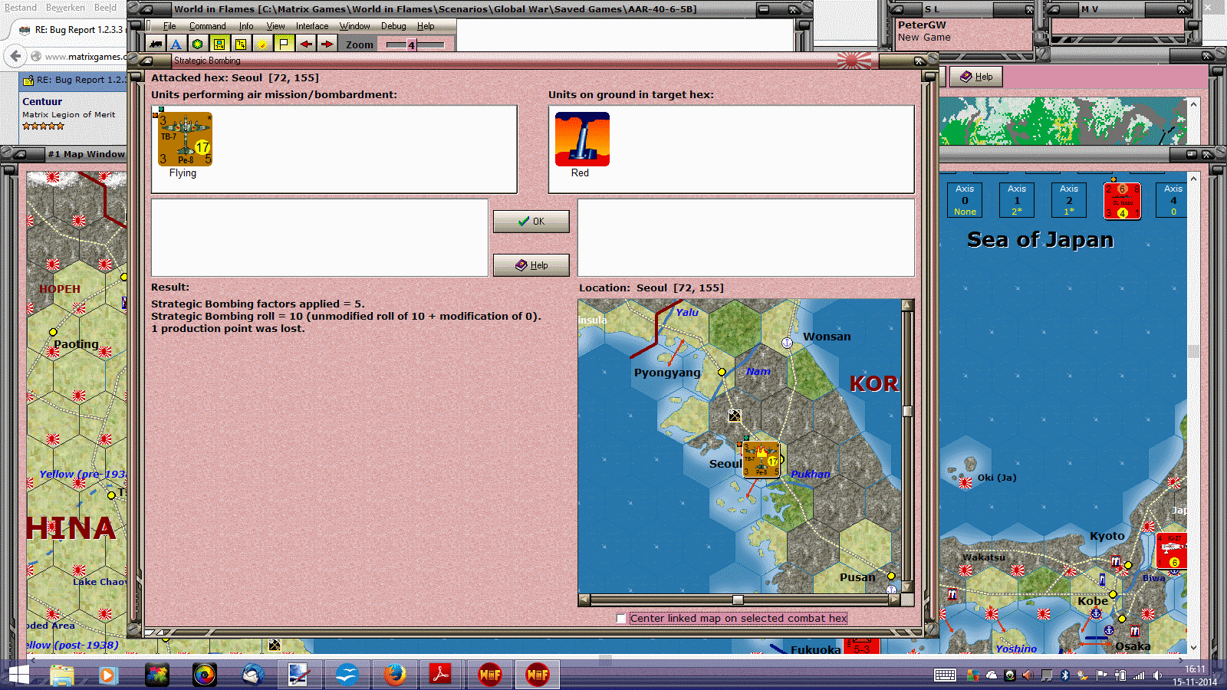Screen dimensions: 1227x690
Task: Open the media player taskbar icon
Action: [107, 675]
